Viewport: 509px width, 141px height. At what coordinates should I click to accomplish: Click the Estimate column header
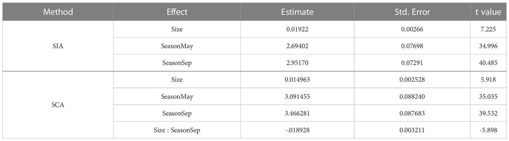297,12
